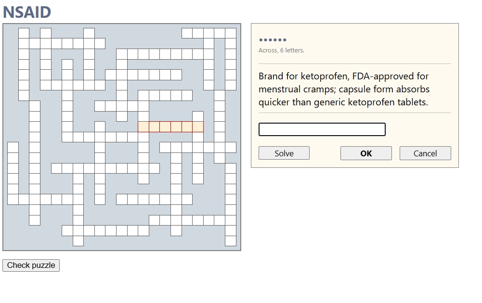The height and width of the screenshot is (303, 482).
Task: Select the second cell of the highlighted word
Action: 154,127
